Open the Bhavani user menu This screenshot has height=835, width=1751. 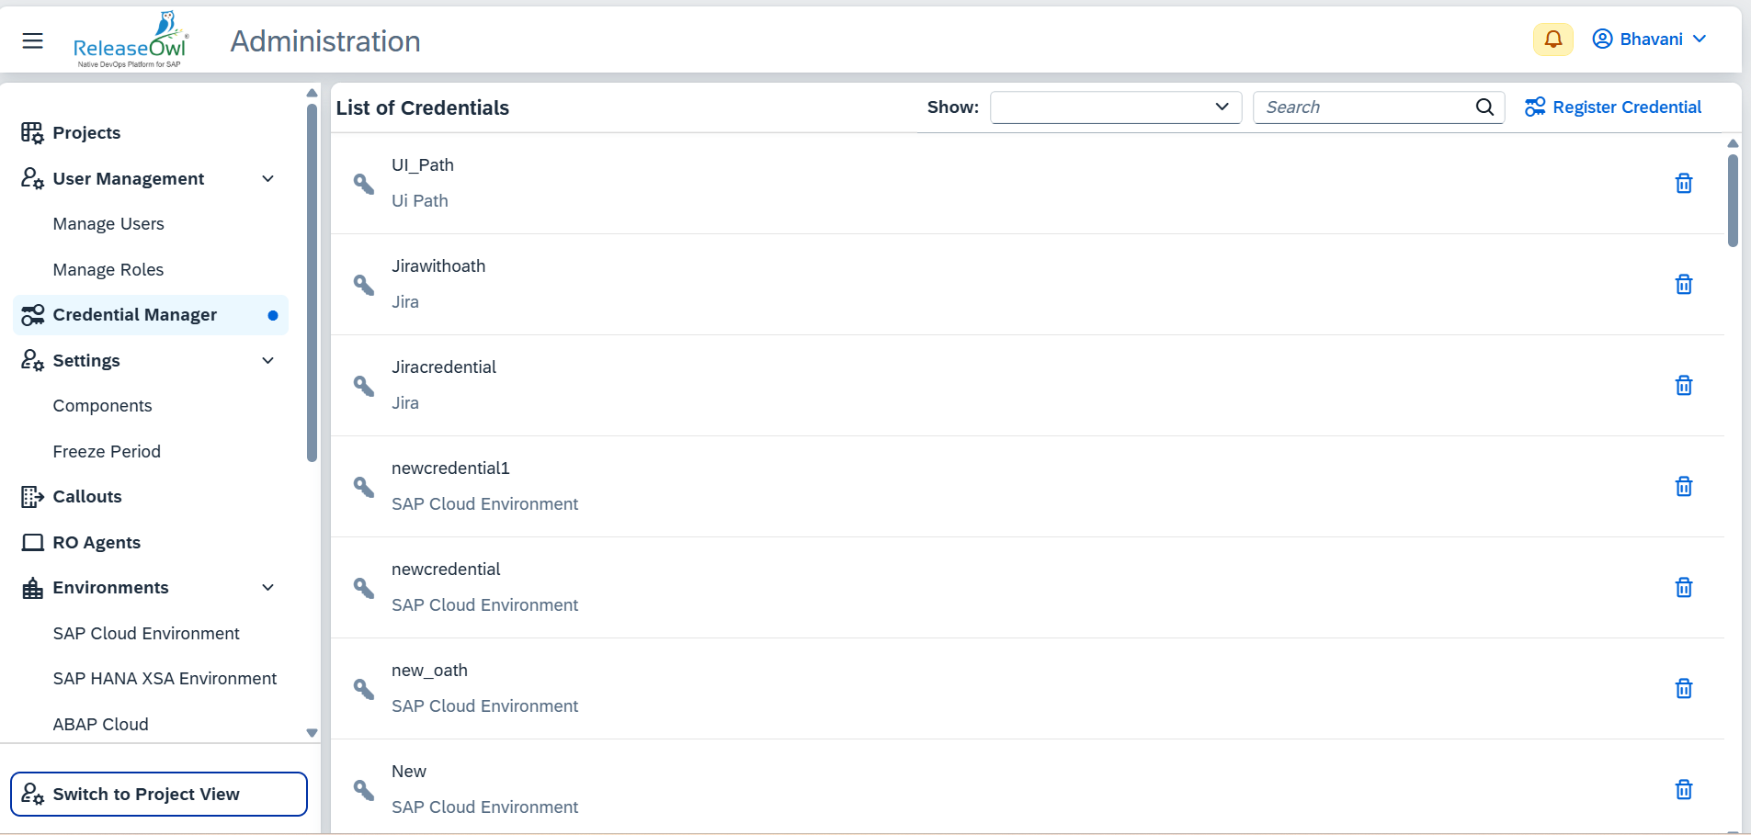[x=1651, y=39]
